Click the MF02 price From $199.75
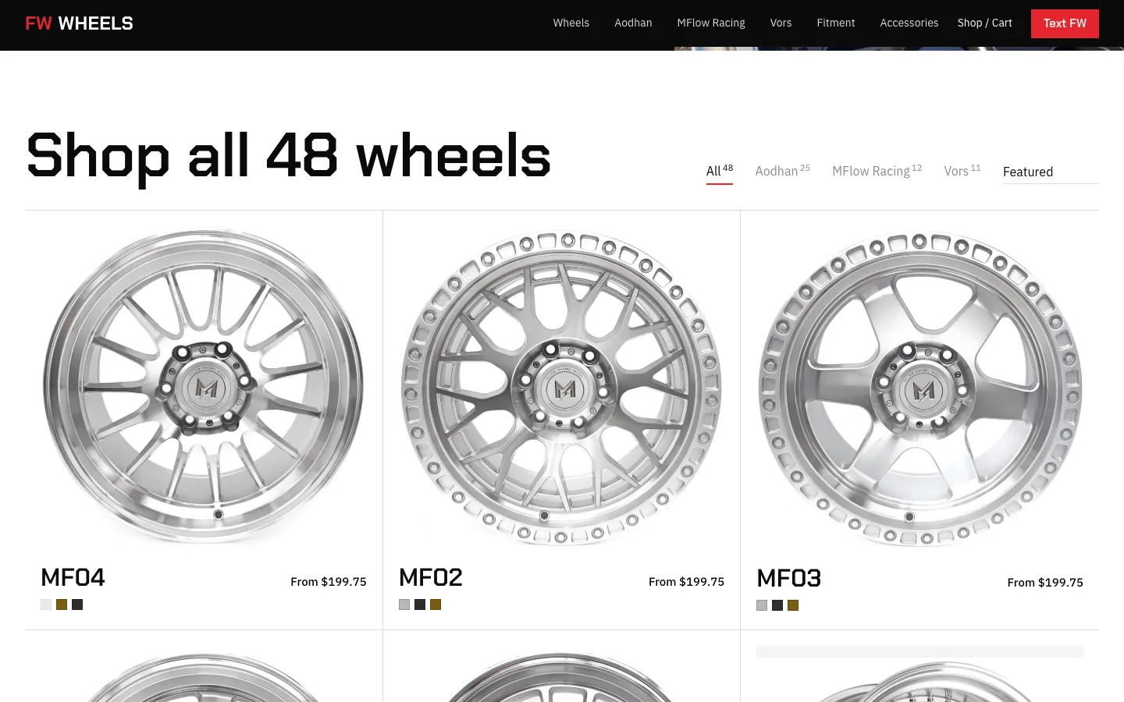 pos(686,582)
